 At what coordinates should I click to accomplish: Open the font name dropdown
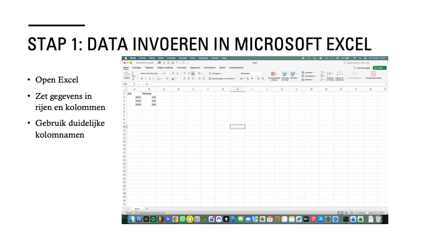(149, 73)
